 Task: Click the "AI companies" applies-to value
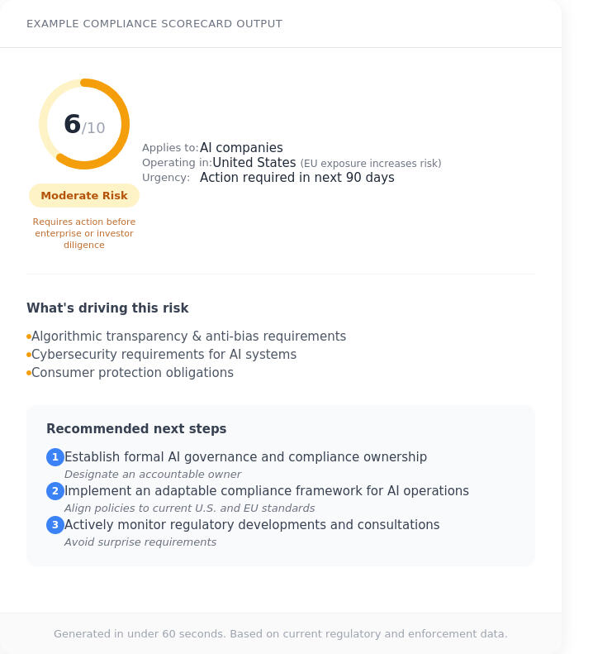(x=241, y=148)
